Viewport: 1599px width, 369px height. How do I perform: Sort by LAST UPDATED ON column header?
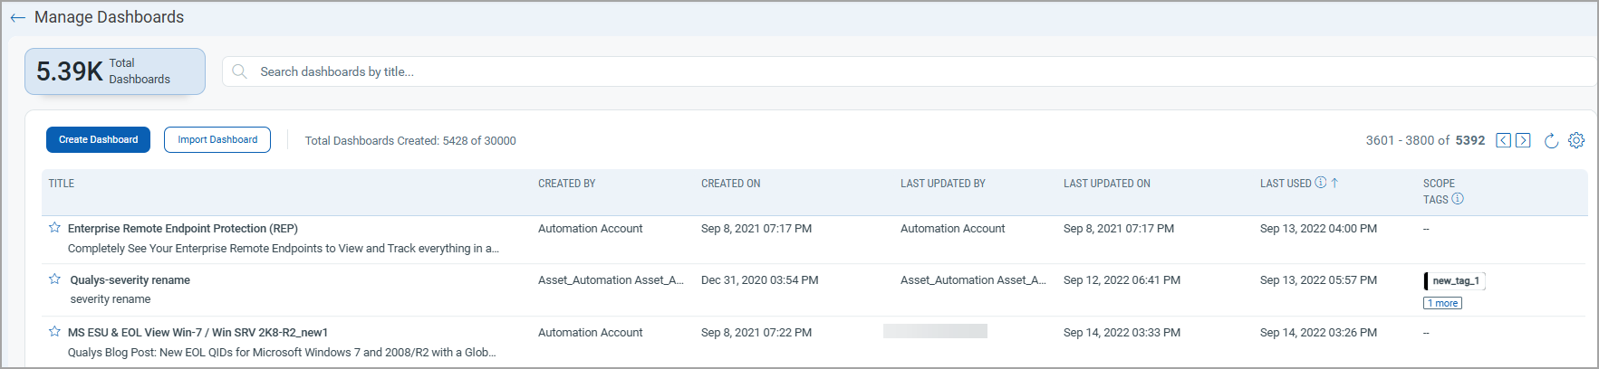pos(1107,184)
